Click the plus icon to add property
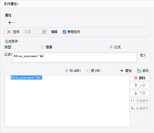Viewport: 154px width, 133px height. click(x=10, y=23)
